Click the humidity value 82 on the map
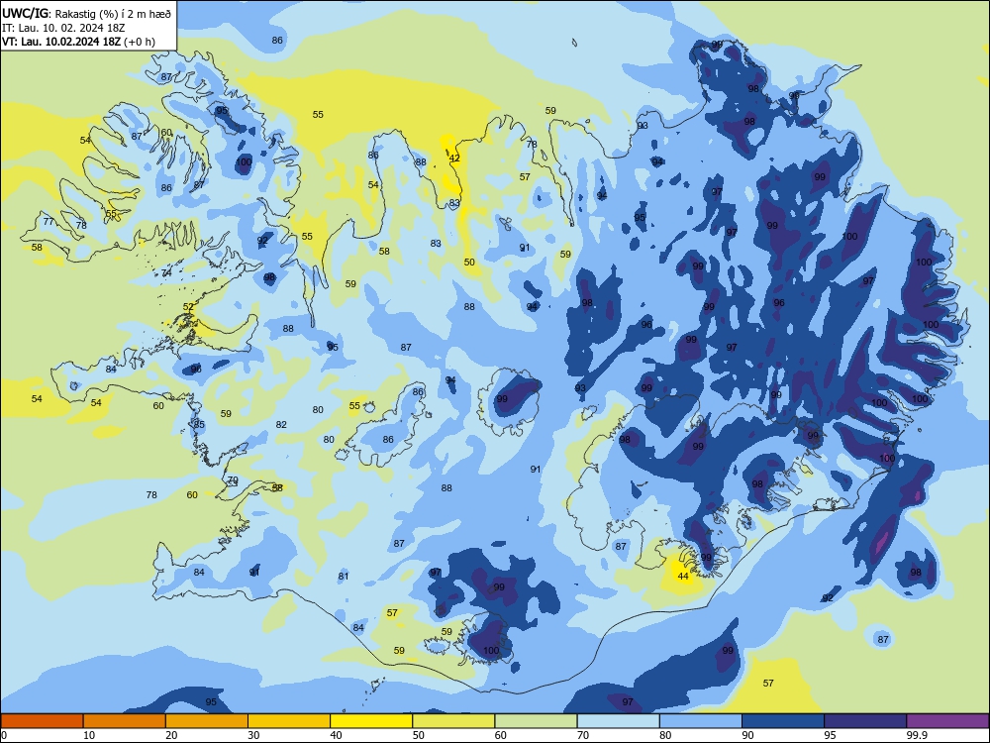The height and width of the screenshot is (743, 990). (281, 425)
